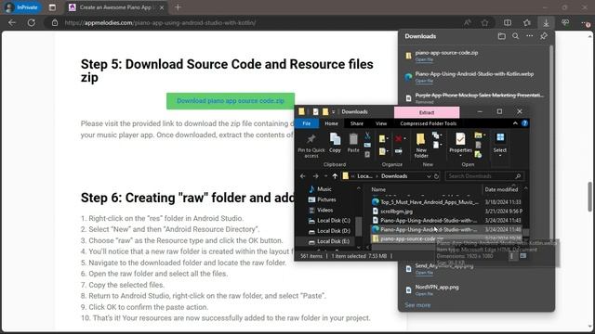The height and width of the screenshot is (334, 595).
Task: Open the File tab in Explorer
Action: pyautogui.click(x=307, y=123)
